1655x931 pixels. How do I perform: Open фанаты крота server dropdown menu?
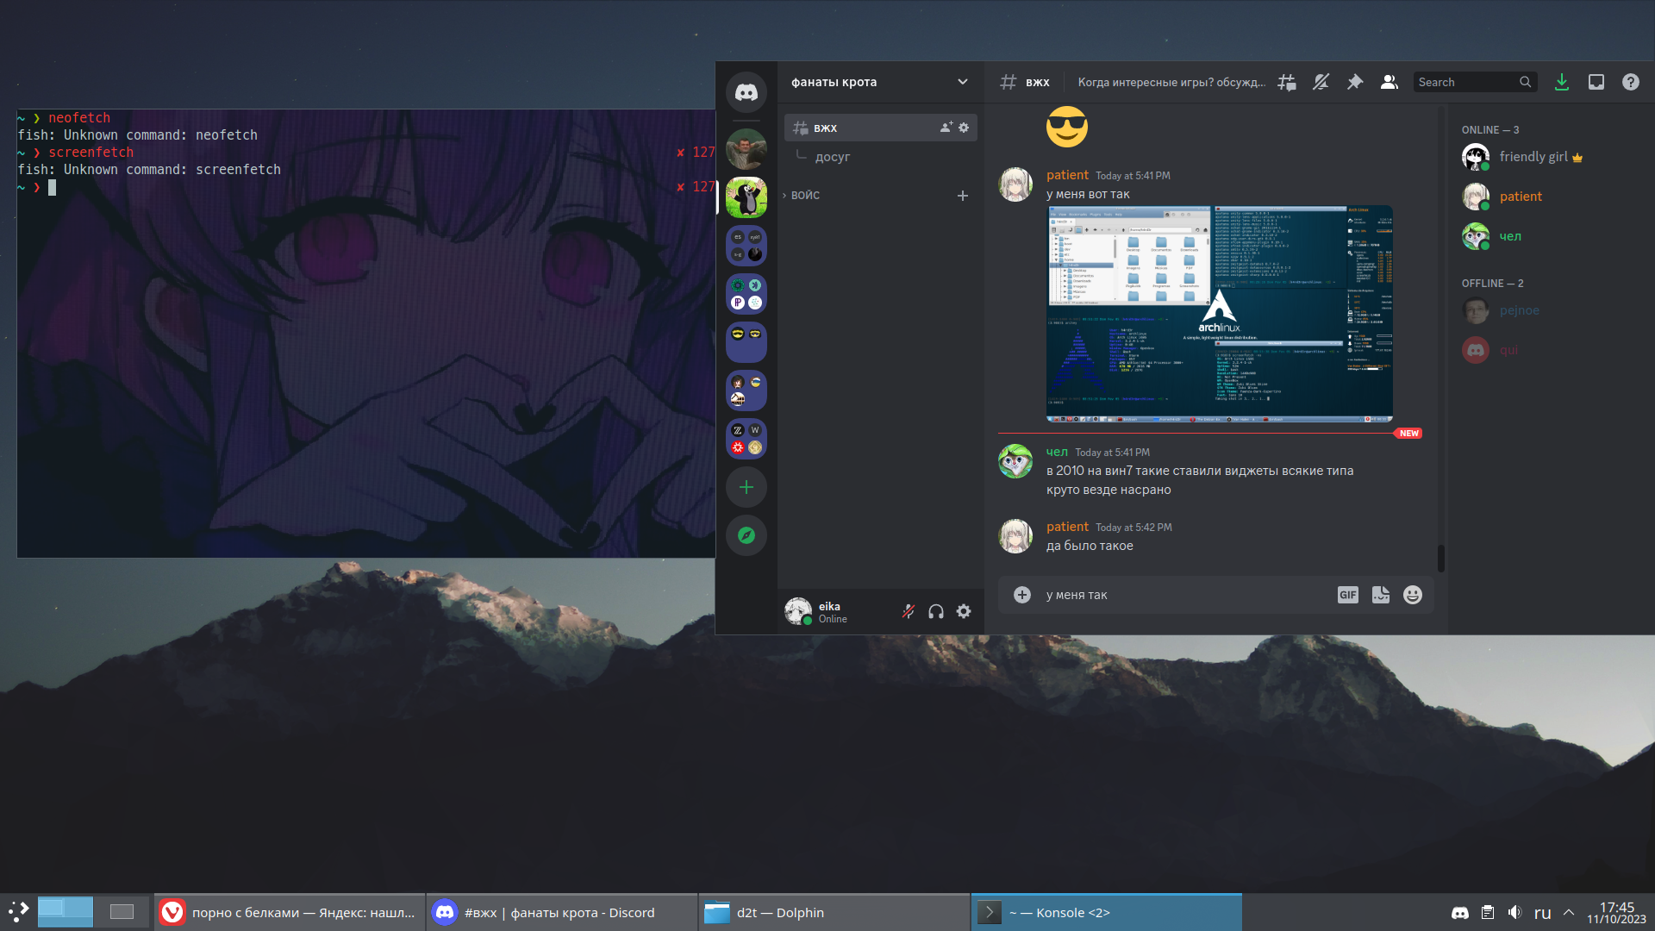tap(963, 82)
